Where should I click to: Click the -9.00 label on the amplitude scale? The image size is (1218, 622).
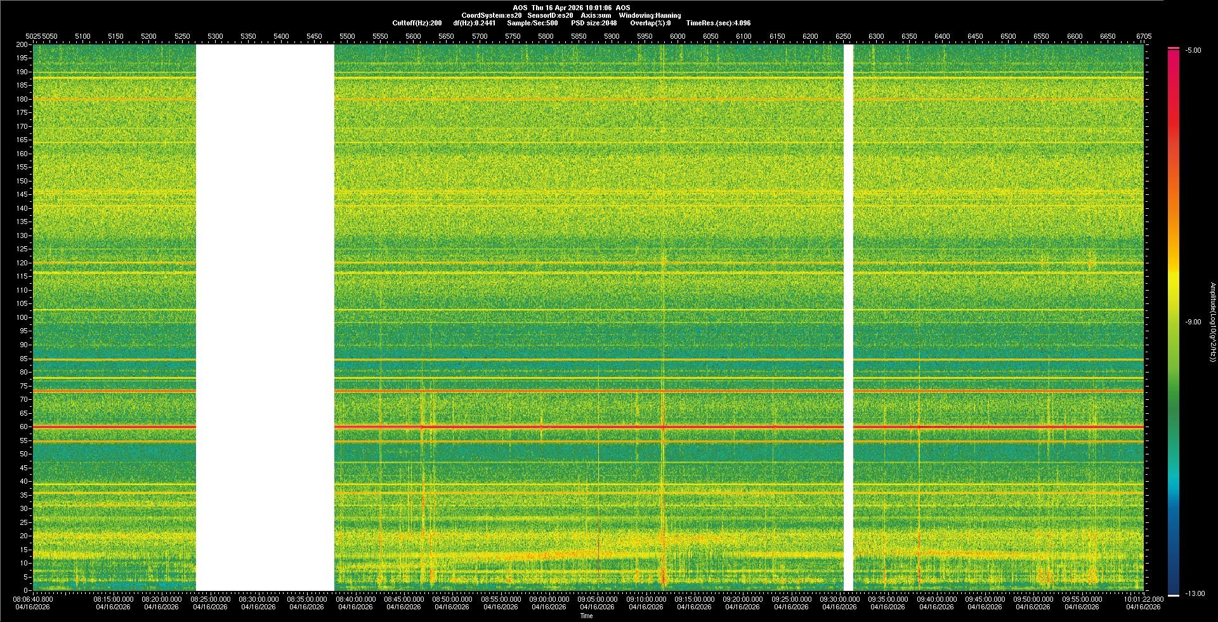tap(1193, 322)
